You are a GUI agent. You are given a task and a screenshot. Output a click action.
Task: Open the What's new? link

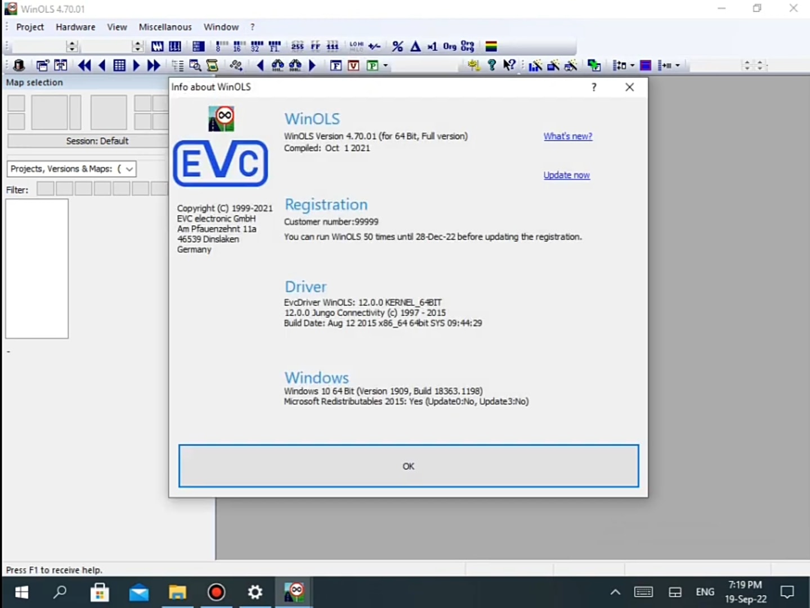(567, 136)
